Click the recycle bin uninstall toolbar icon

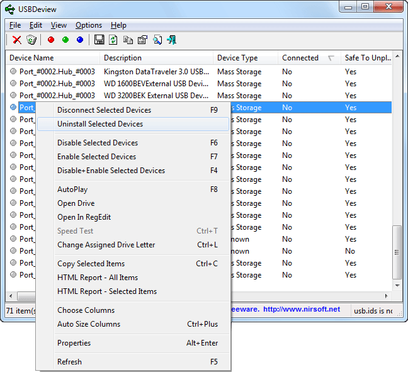point(31,40)
